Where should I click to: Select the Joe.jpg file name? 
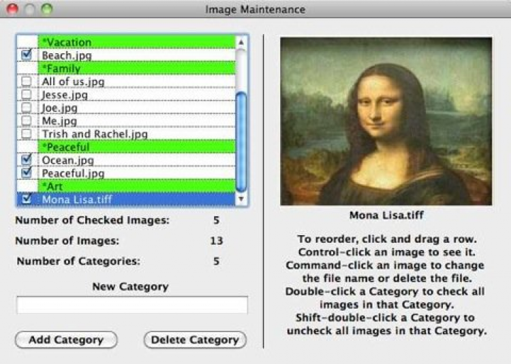[x=60, y=108]
